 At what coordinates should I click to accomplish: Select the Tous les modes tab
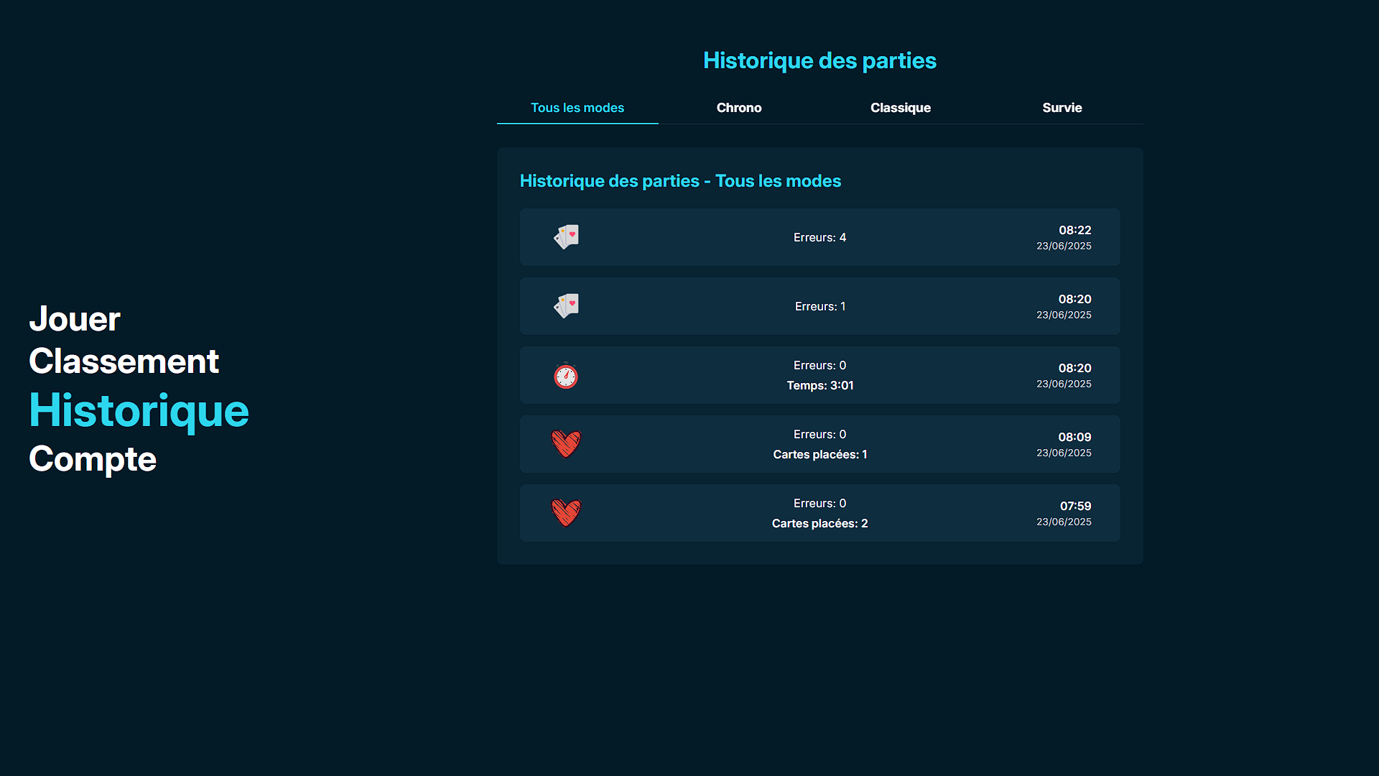pos(577,108)
